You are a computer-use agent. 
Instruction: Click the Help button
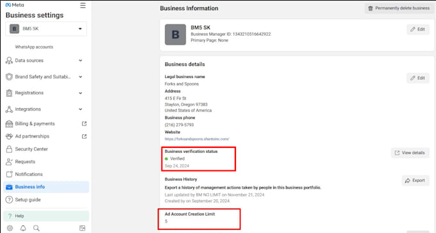tap(46, 216)
